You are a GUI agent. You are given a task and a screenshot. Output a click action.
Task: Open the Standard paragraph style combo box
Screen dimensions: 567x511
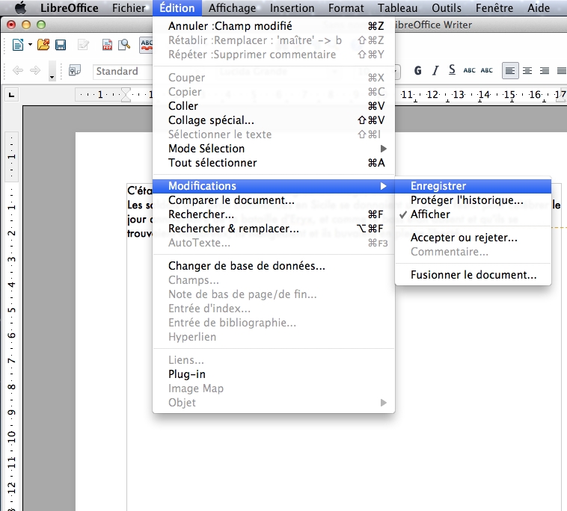point(121,72)
